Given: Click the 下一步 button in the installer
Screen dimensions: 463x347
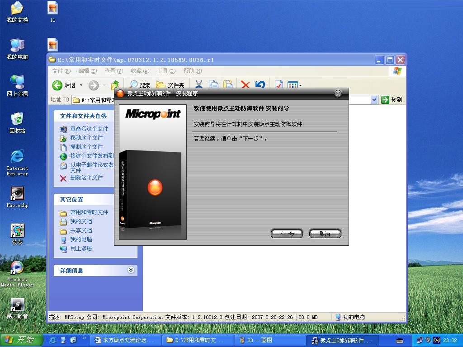Looking at the screenshot, I should (x=287, y=234).
